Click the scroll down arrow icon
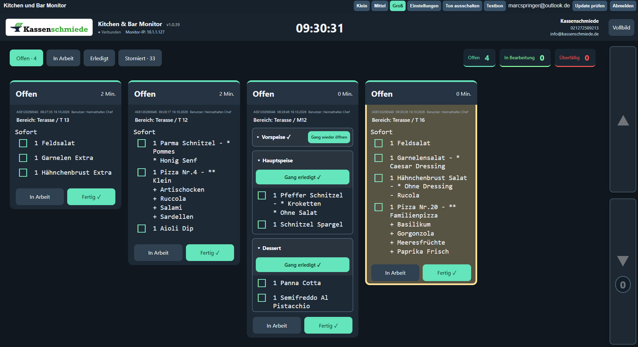Viewport: 638px width, 347px height. tap(623, 261)
